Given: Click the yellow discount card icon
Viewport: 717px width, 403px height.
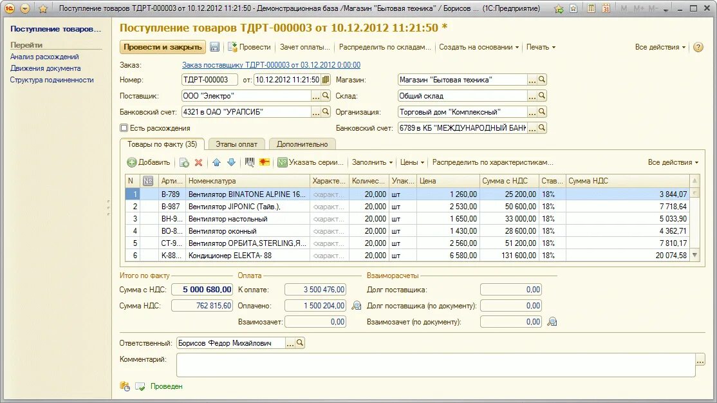Looking at the screenshot, I should (265, 162).
